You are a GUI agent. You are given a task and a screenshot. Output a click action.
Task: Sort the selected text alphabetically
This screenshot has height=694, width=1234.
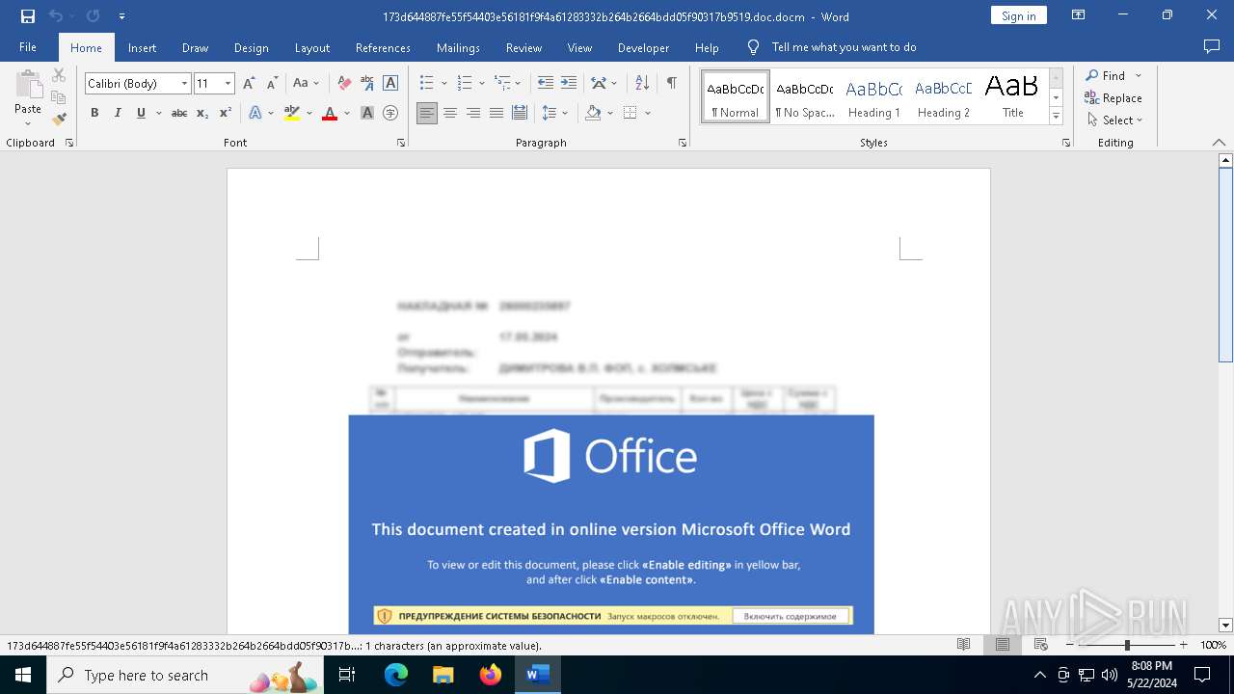point(642,84)
